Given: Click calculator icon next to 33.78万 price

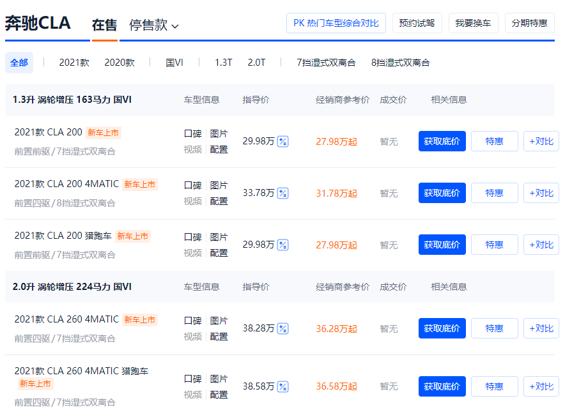Looking at the screenshot, I should 283,193.
